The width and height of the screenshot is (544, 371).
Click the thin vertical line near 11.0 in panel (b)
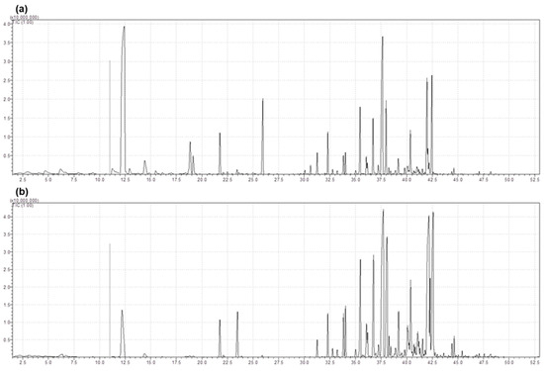110,300
